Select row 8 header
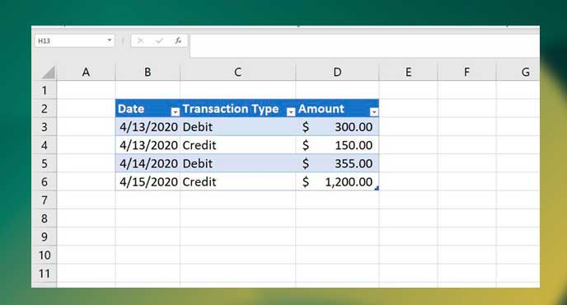 (x=45, y=218)
